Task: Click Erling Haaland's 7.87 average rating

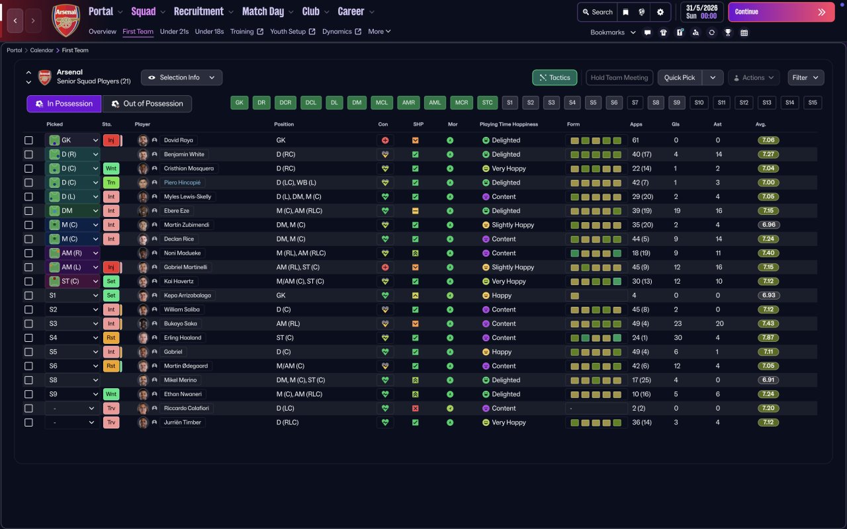Action: [x=769, y=338]
